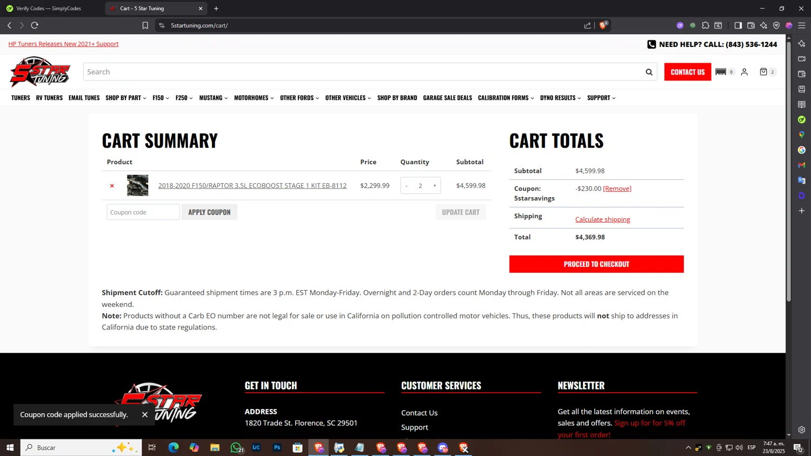Open Brave Leo AI sparkle icon
811x456 pixels.
pos(763,25)
